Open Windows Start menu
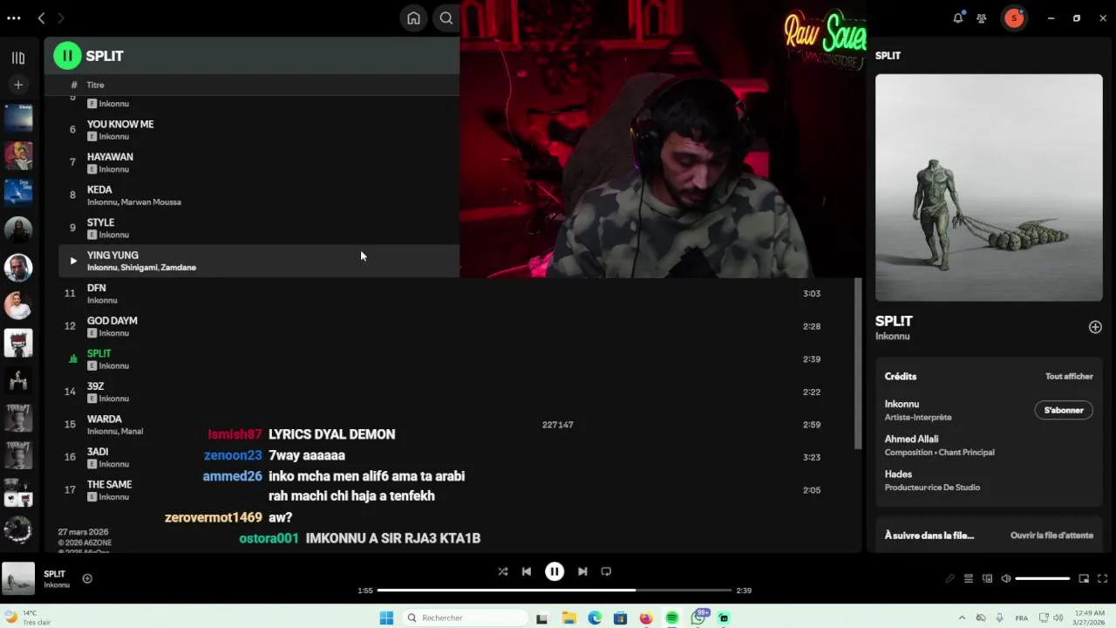 [x=386, y=618]
